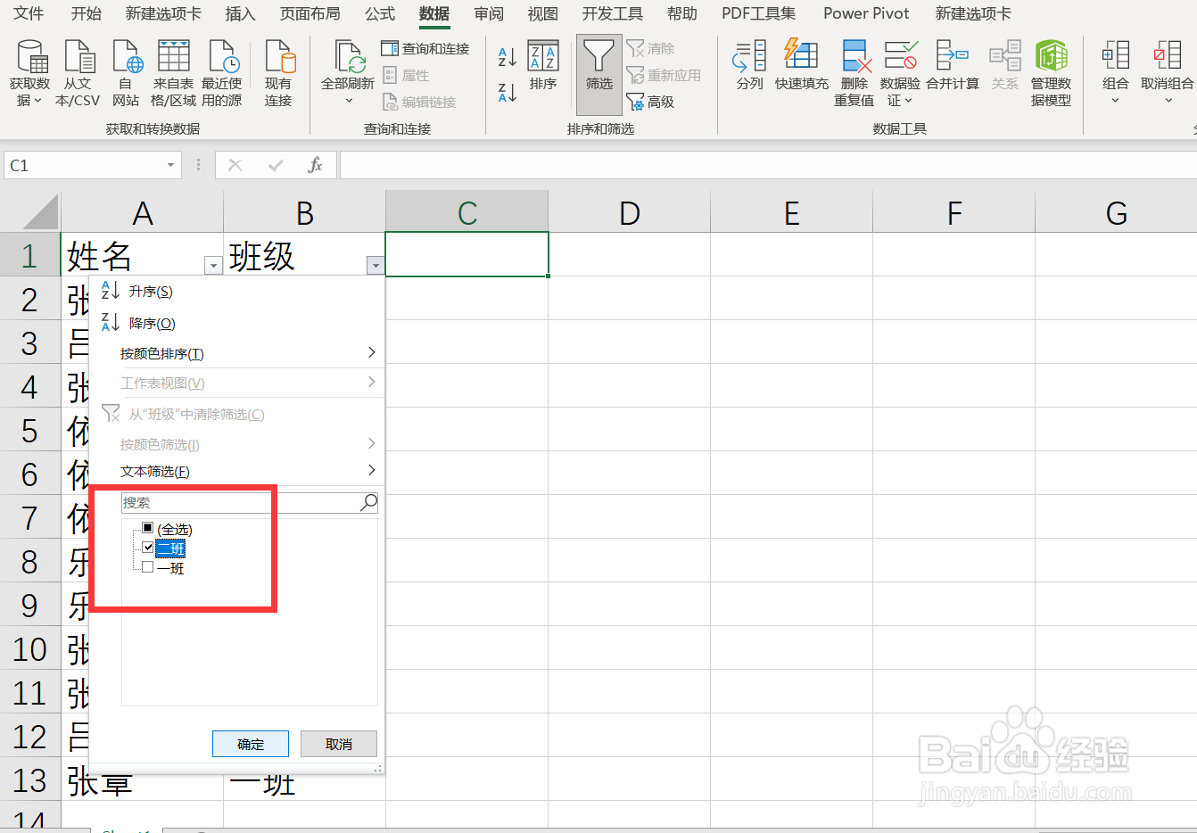Image resolution: width=1197 pixels, height=833 pixels.
Task: Click 合并计算 (Consolidate)
Action: point(953,65)
